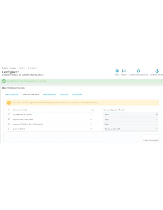This screenshot has width=163, height=210.
Task: Select the Limpieza Recomendada tab
Action: coord(31,95)
